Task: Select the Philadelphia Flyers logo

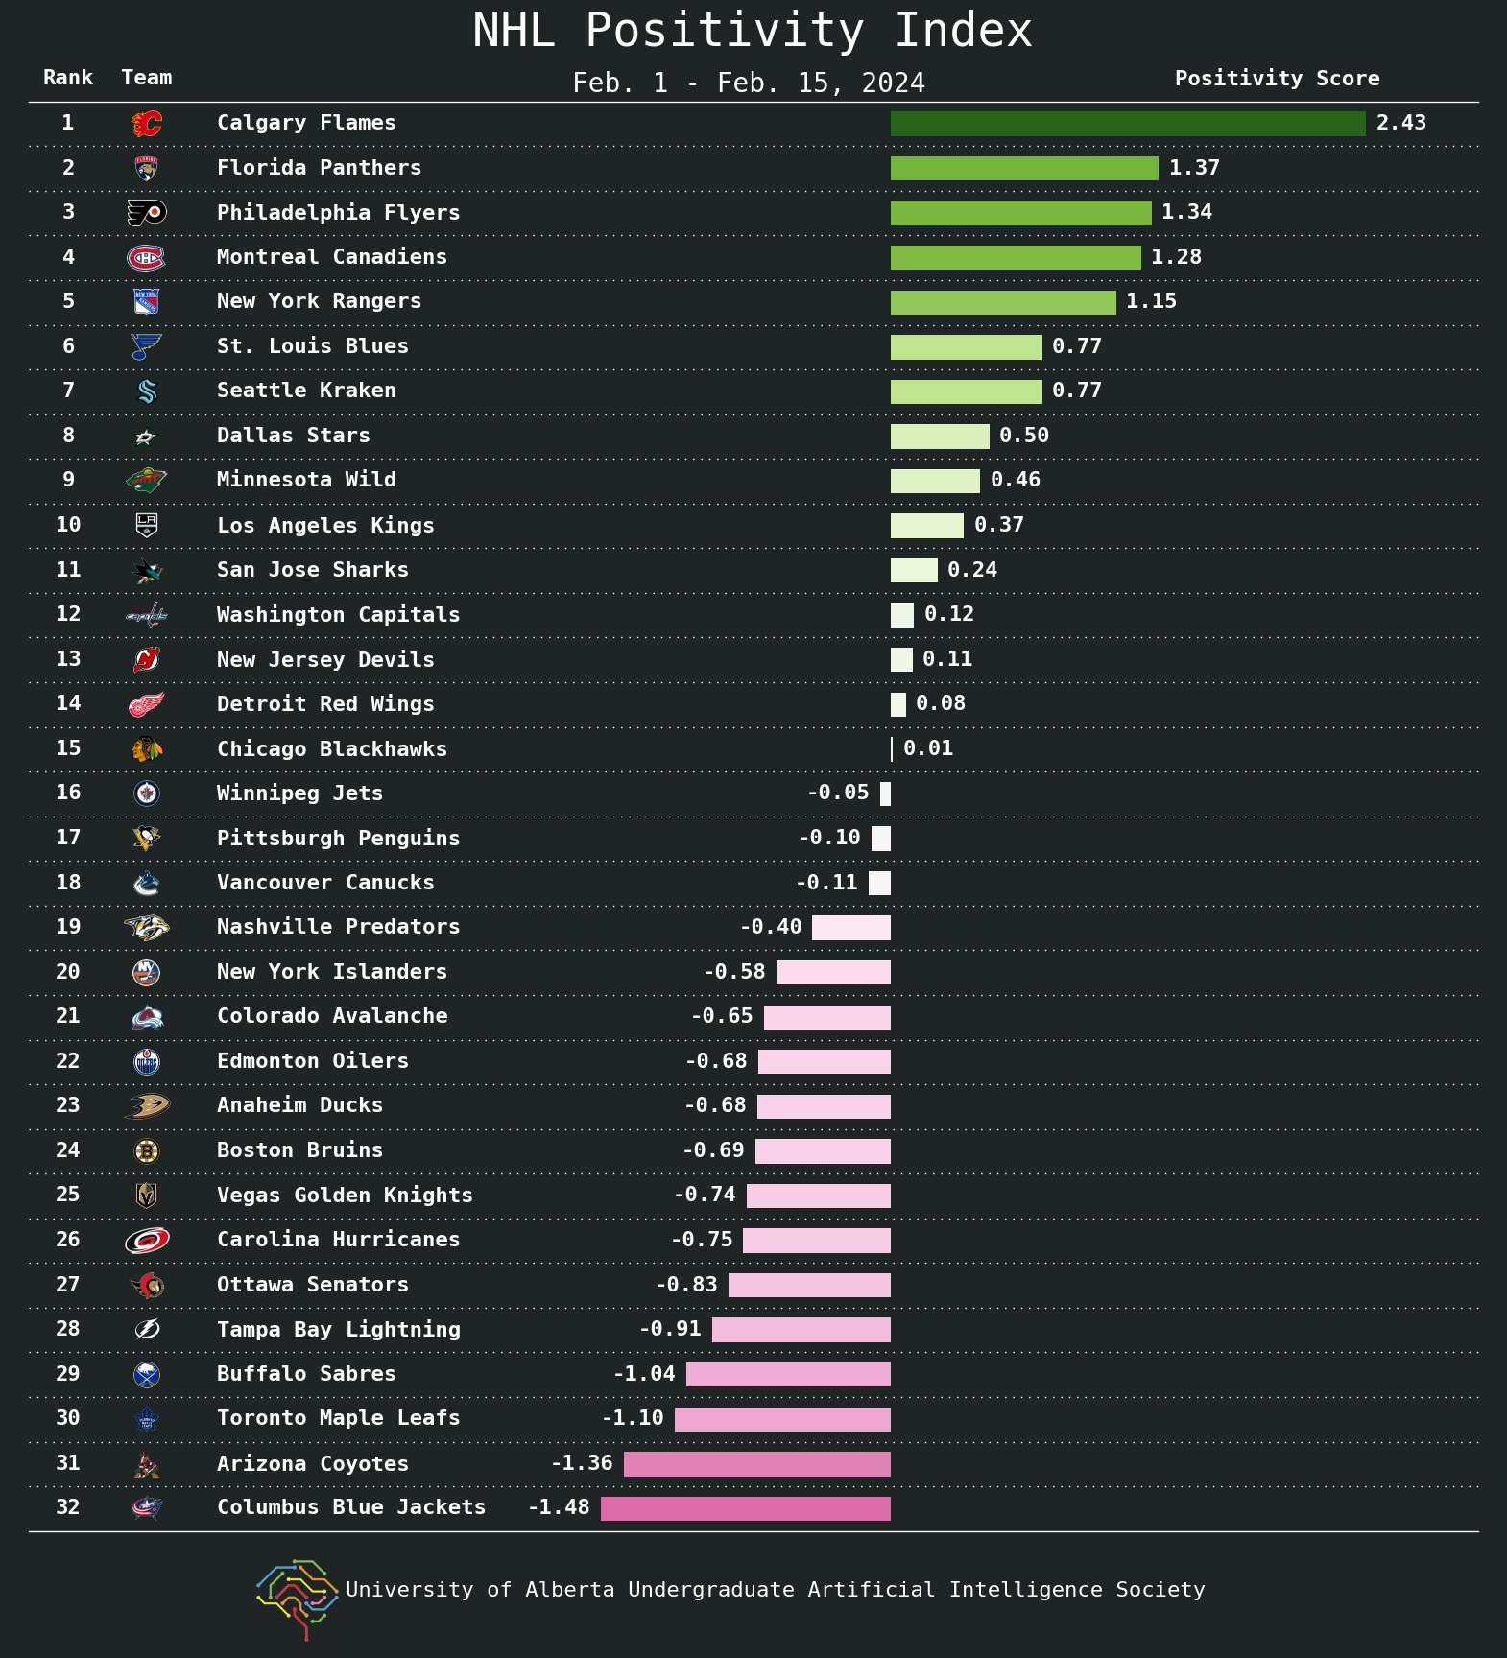Action: click(x=147, y=212)
